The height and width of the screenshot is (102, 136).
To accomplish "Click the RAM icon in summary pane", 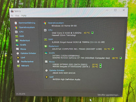I will [x=46, y=40].
